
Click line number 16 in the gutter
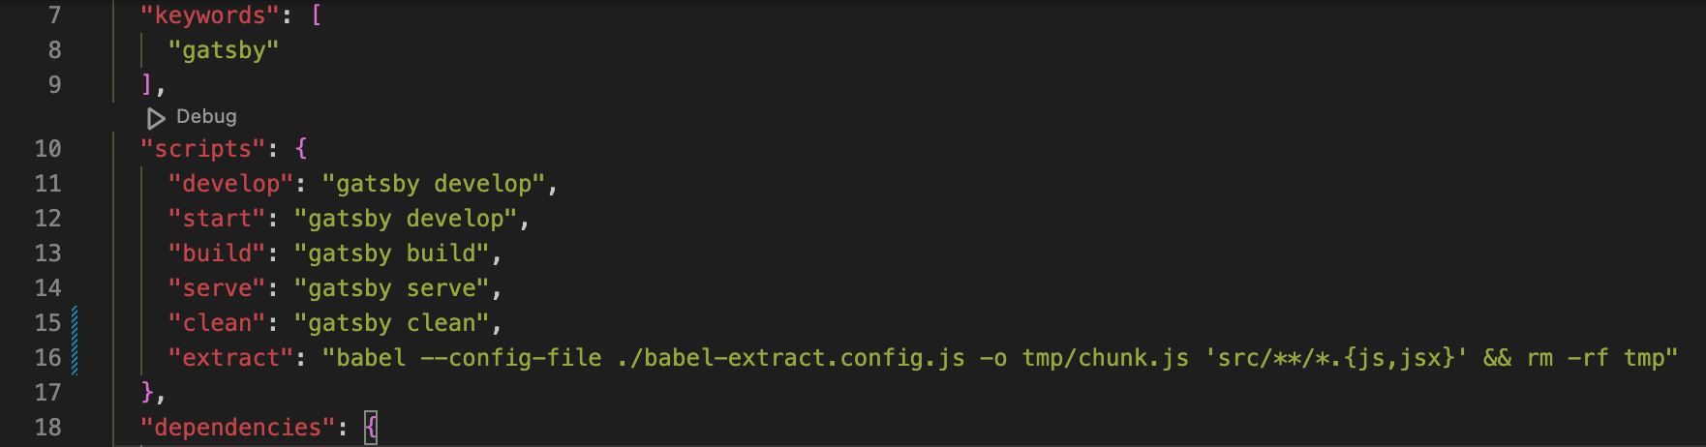click(48, 358)
